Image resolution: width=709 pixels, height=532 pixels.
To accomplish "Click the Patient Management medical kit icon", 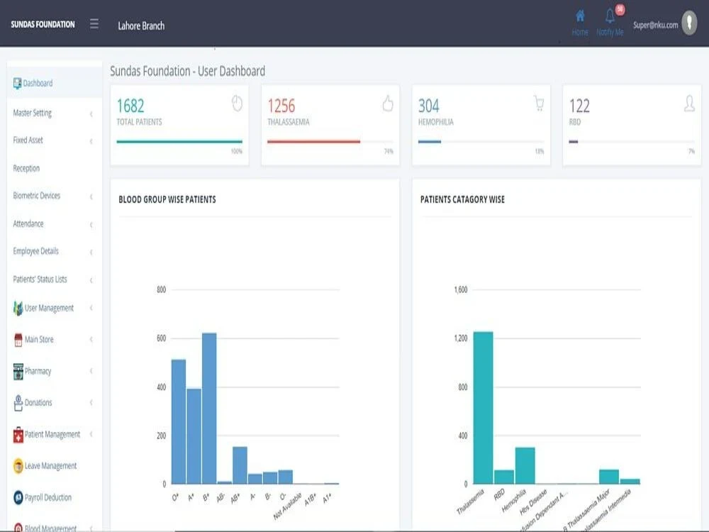I will [18, 435].
